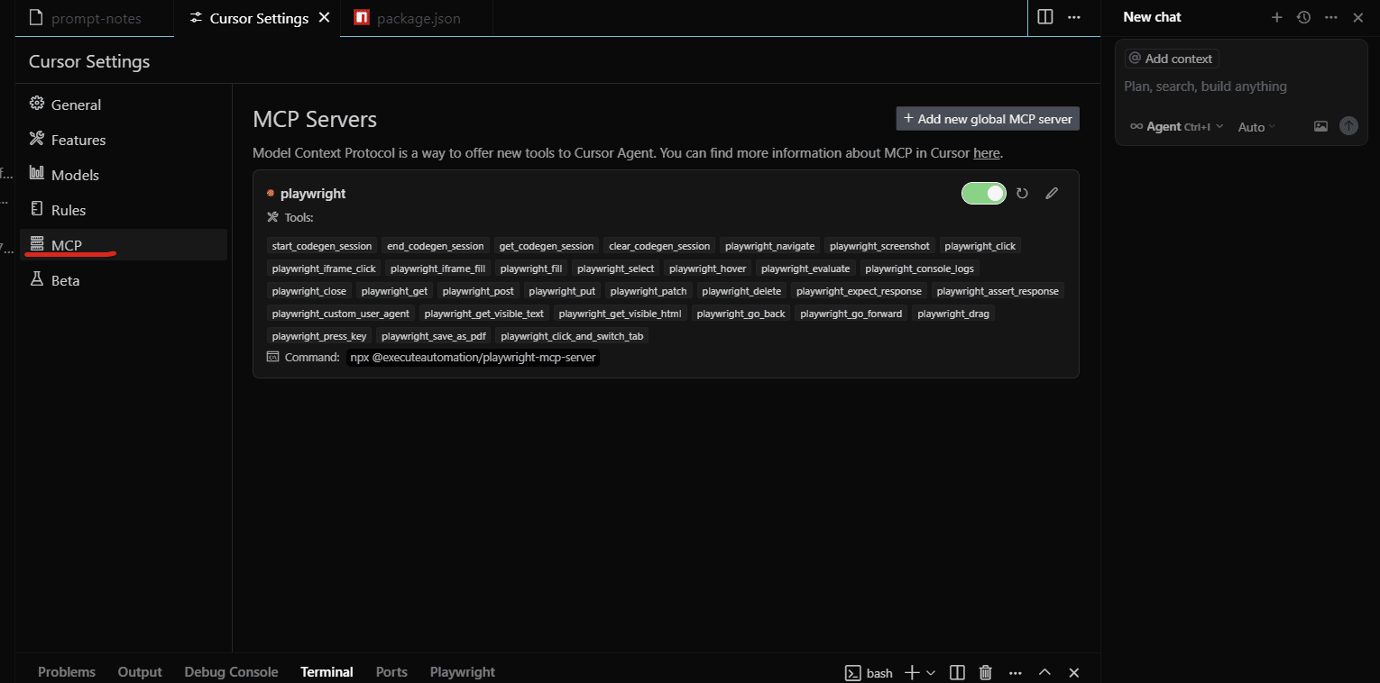Refresh the playwright MCP server
Image resolution: width=1380 pixels, height=683 pixels.
(x=1022, y=194)
